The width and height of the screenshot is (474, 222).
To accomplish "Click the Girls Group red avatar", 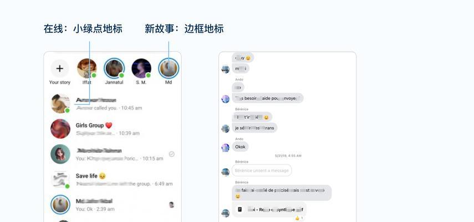I will click(x=60, y=129).
